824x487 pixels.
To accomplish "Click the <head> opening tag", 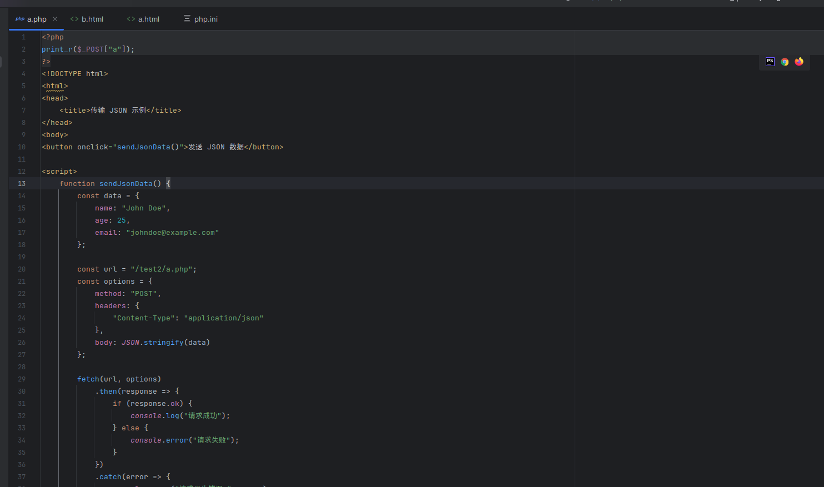I will pos(55,98).
